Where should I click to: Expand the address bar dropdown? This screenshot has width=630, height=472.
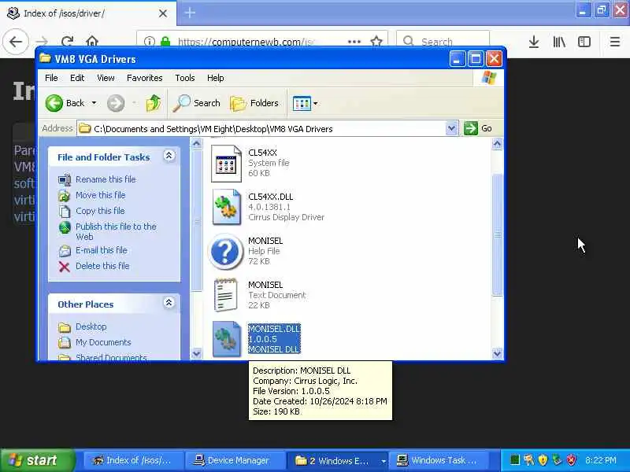451,129
